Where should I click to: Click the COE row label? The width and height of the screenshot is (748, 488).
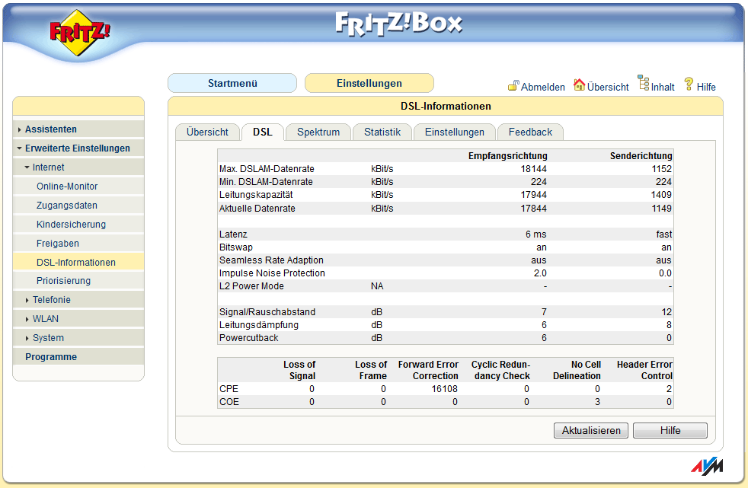(229, 402)
